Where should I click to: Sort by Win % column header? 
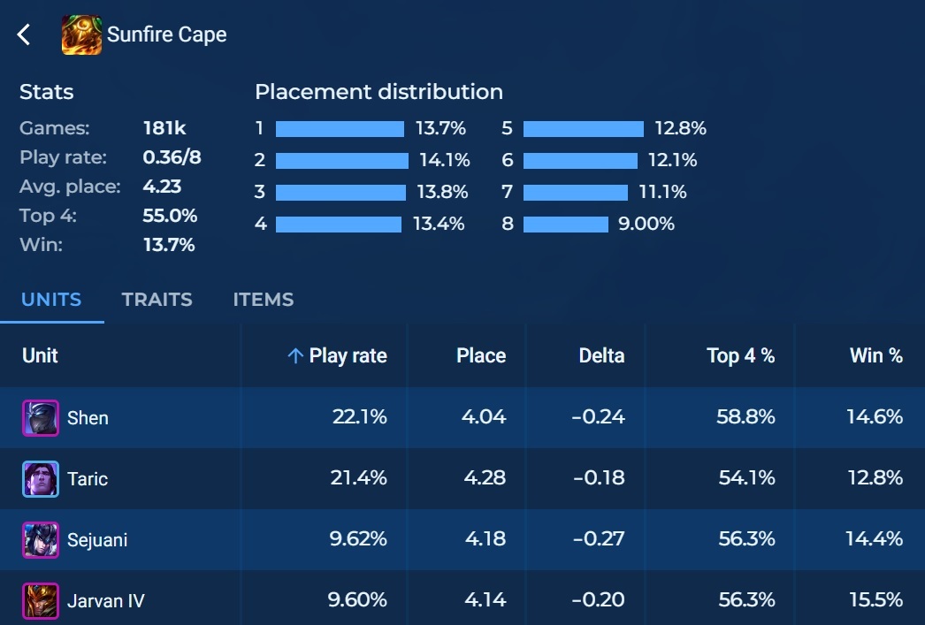[875, 356]
